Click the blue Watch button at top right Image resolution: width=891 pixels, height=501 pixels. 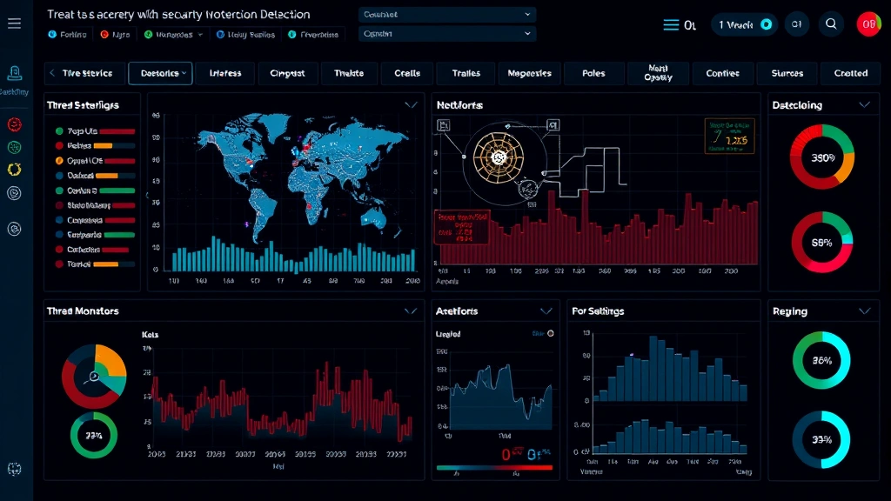tap(743, 24)
